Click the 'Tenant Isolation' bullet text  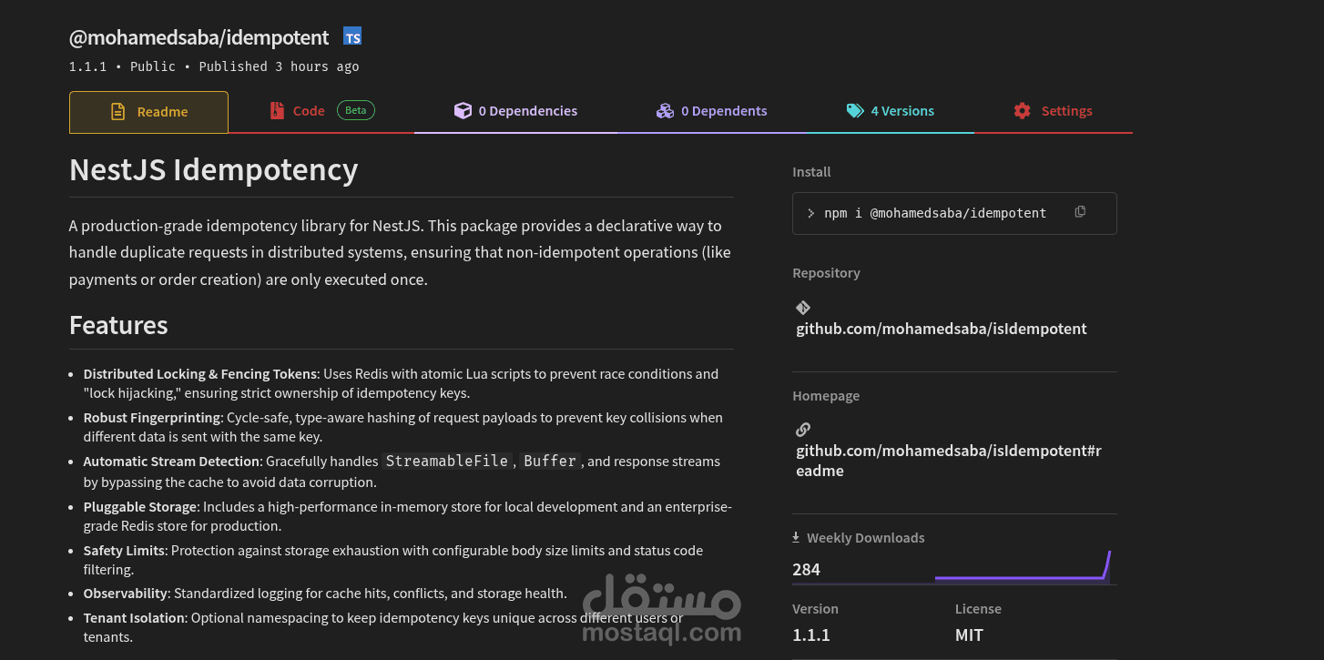[x=383, y=627]
